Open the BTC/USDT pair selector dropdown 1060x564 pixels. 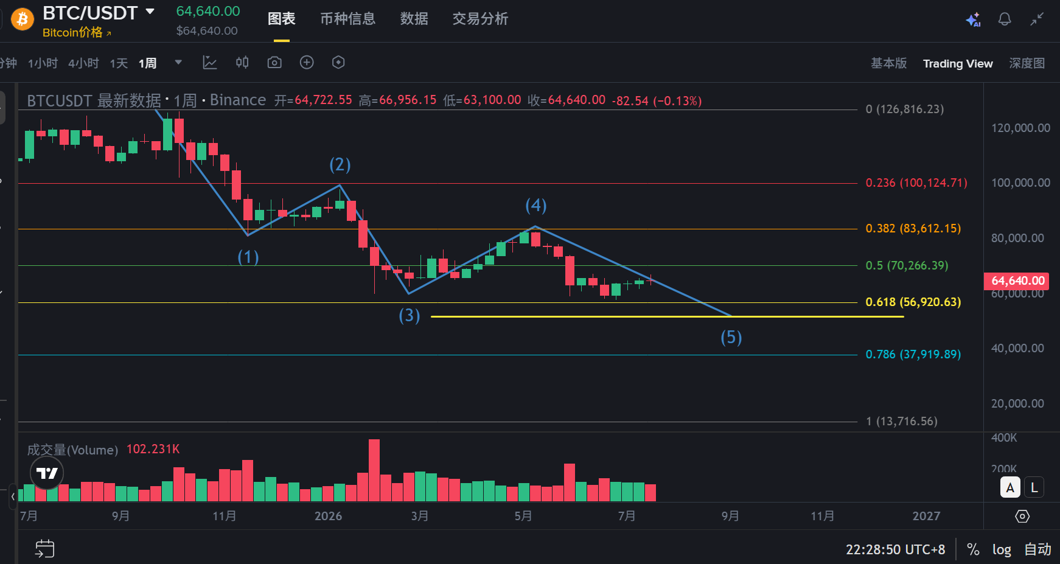pyautogui.click(x=150, y=12)
